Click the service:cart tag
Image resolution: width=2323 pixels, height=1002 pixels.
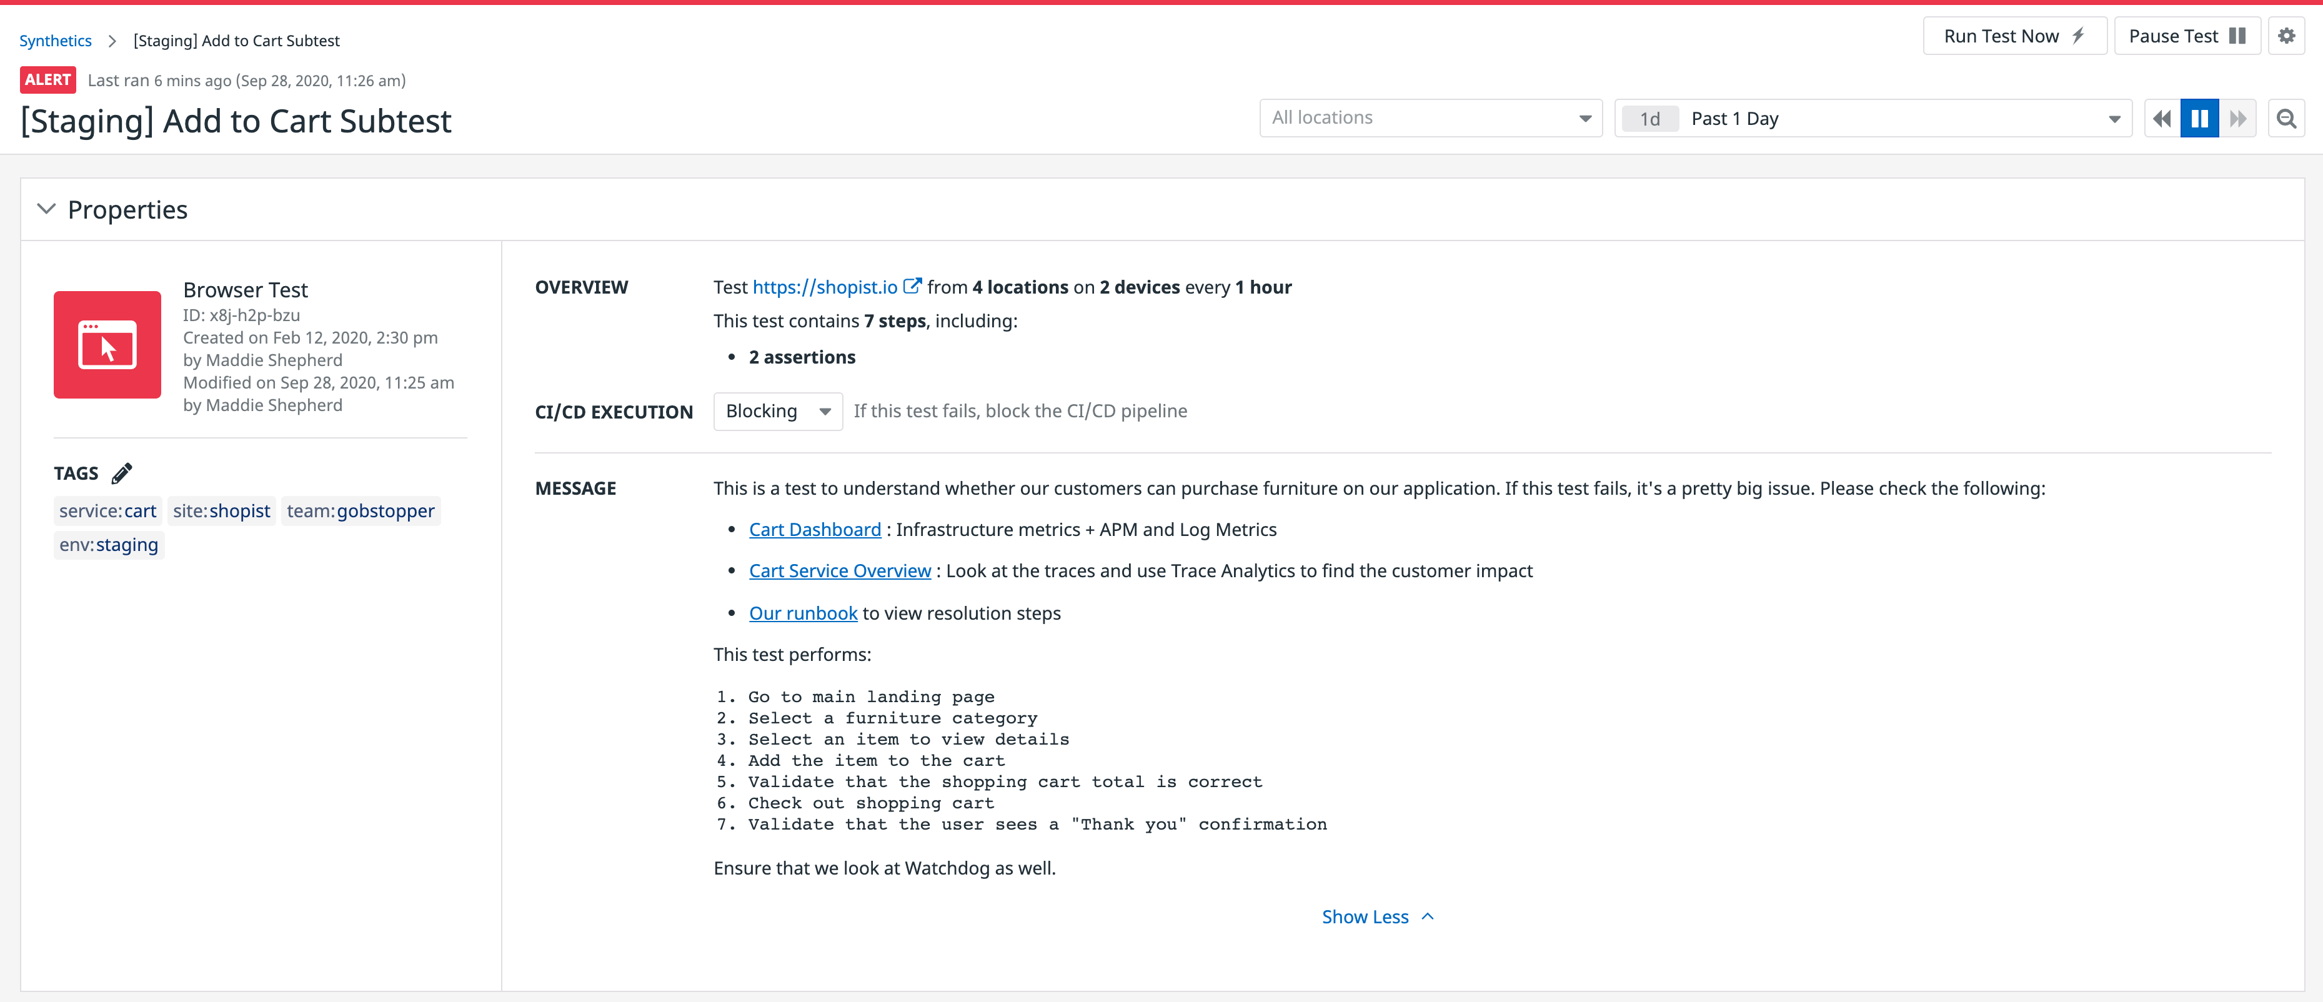[106, 510]
